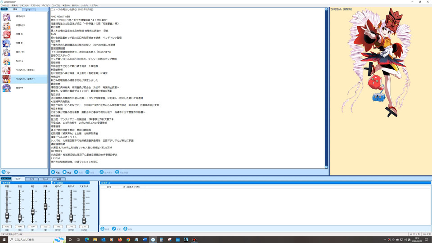This screenshot has height=243, width=432.
Task: Click the line 'ANN' in text
Action: (53, 34)
